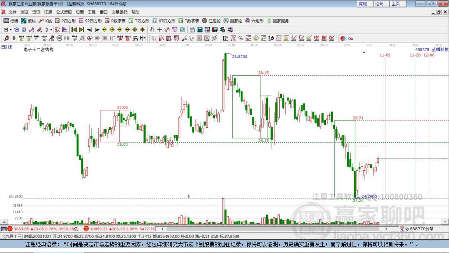Screen dimensions: 449x253
Task: Open the calendar icon in the toolbar
Action: 192,30
